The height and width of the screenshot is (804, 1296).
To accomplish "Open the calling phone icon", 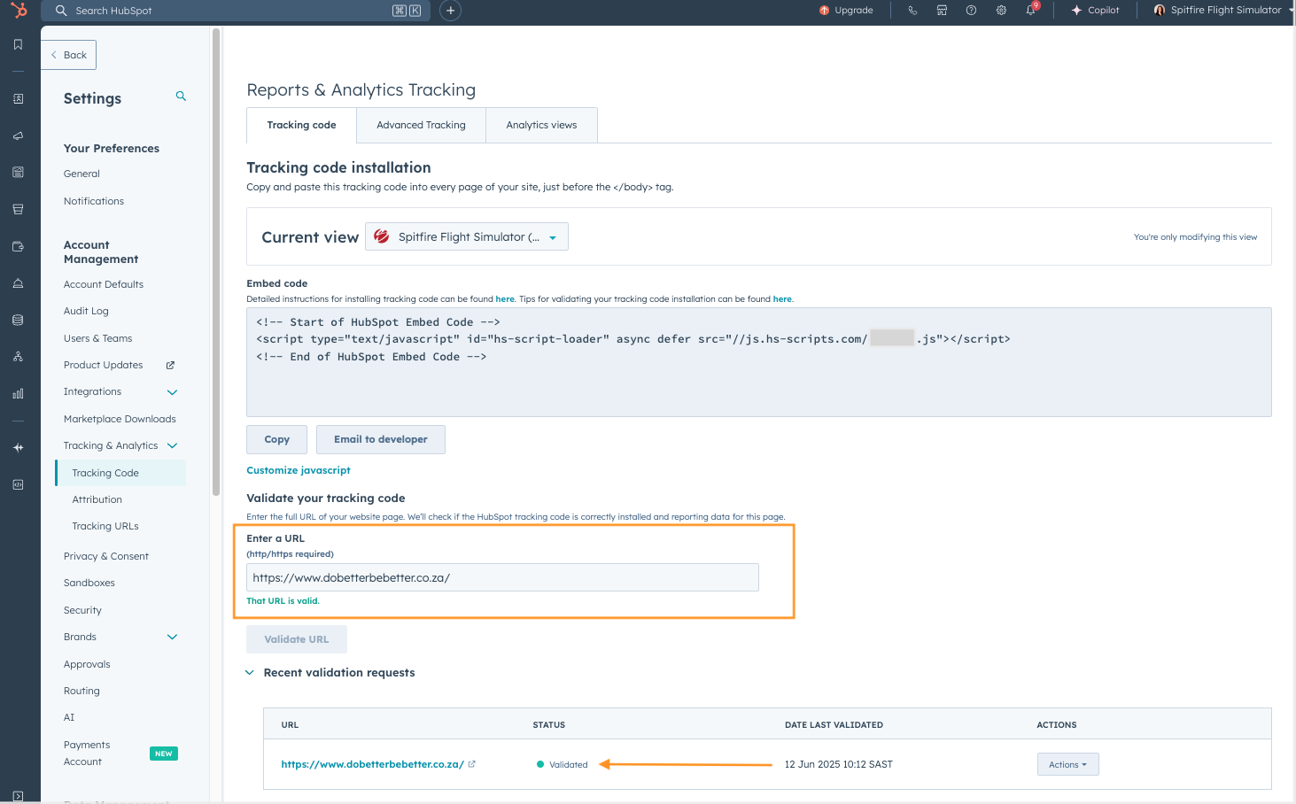I will 912,11.
